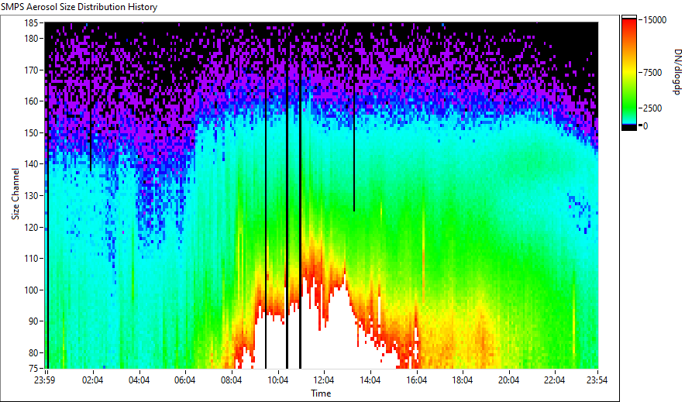Click the 23:59 time tick label
Viewport: 685px width, 402px height.
click(x=45, y=380)
